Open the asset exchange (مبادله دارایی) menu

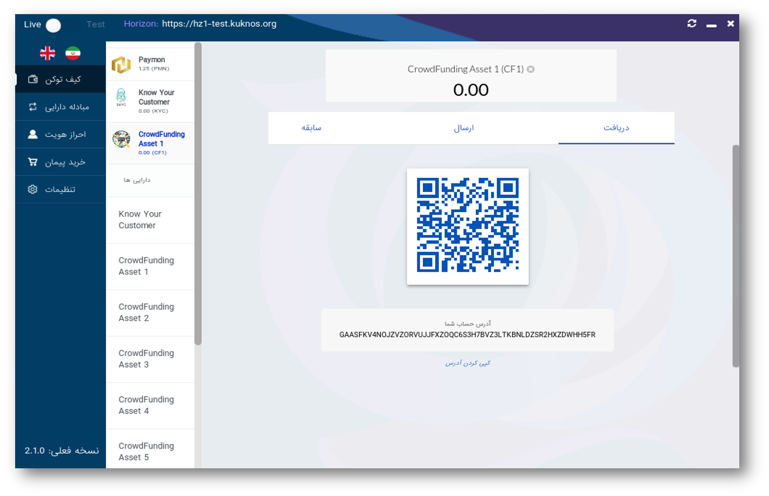[61, 107]
